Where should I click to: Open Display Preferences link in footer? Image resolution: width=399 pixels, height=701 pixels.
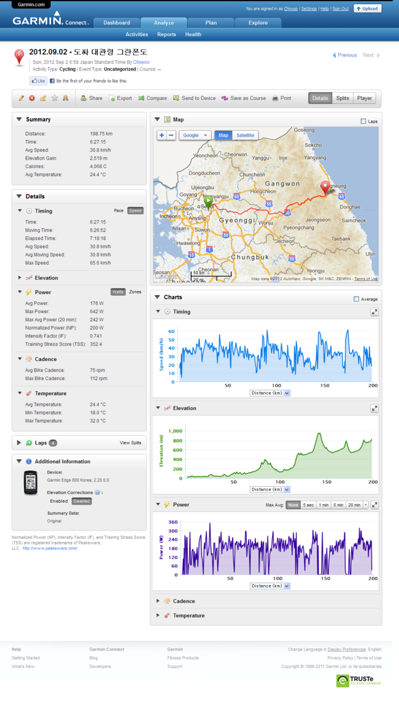click(x=347, y=649)
